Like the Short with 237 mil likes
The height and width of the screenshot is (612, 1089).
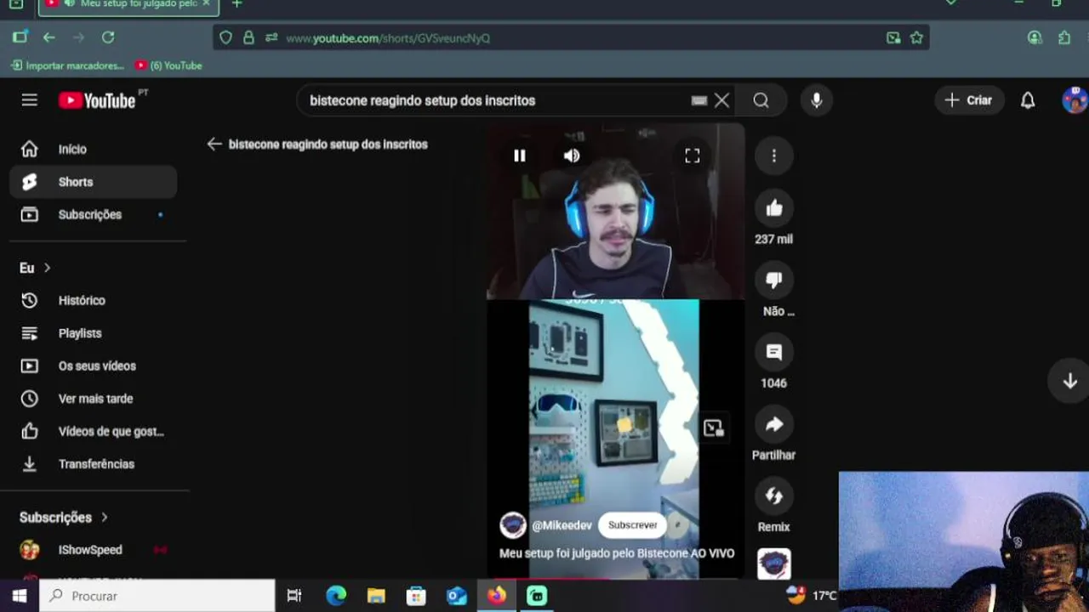tap(773, 208)
